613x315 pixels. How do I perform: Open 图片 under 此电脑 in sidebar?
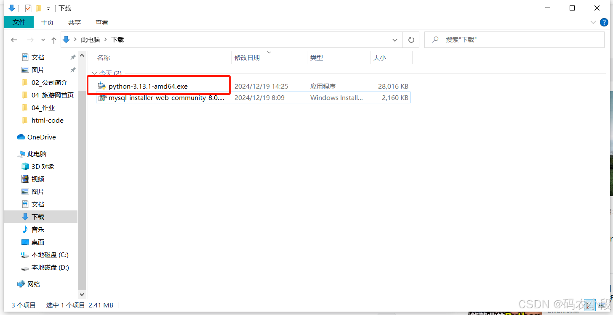point(38,192)
